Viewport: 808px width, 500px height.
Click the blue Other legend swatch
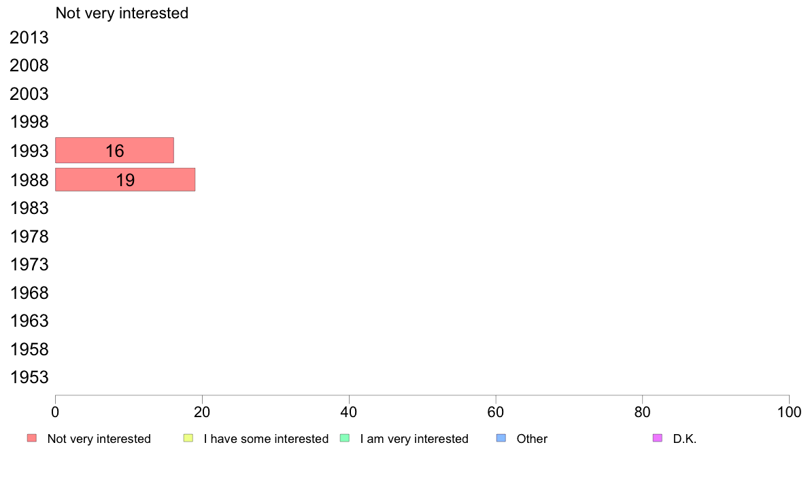click(501, 438)
